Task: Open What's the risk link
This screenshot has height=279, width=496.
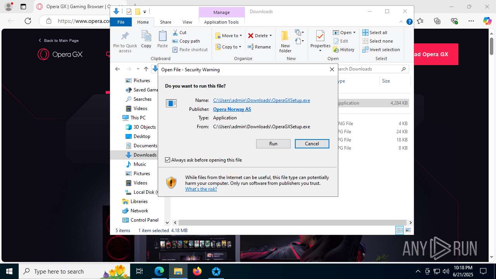Action: pyautogui.click(x=201, y=189)
